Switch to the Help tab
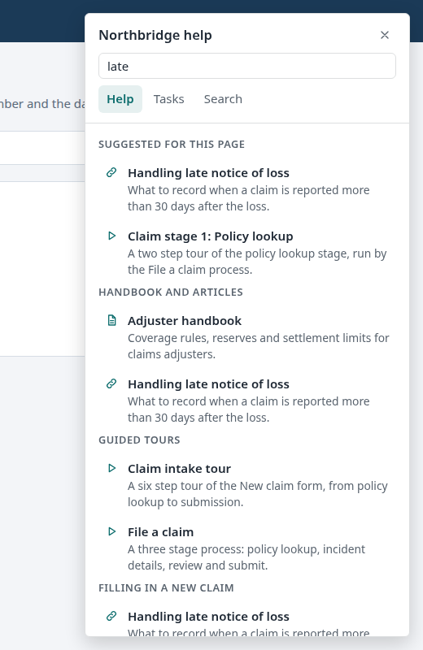 click(120, 99)
